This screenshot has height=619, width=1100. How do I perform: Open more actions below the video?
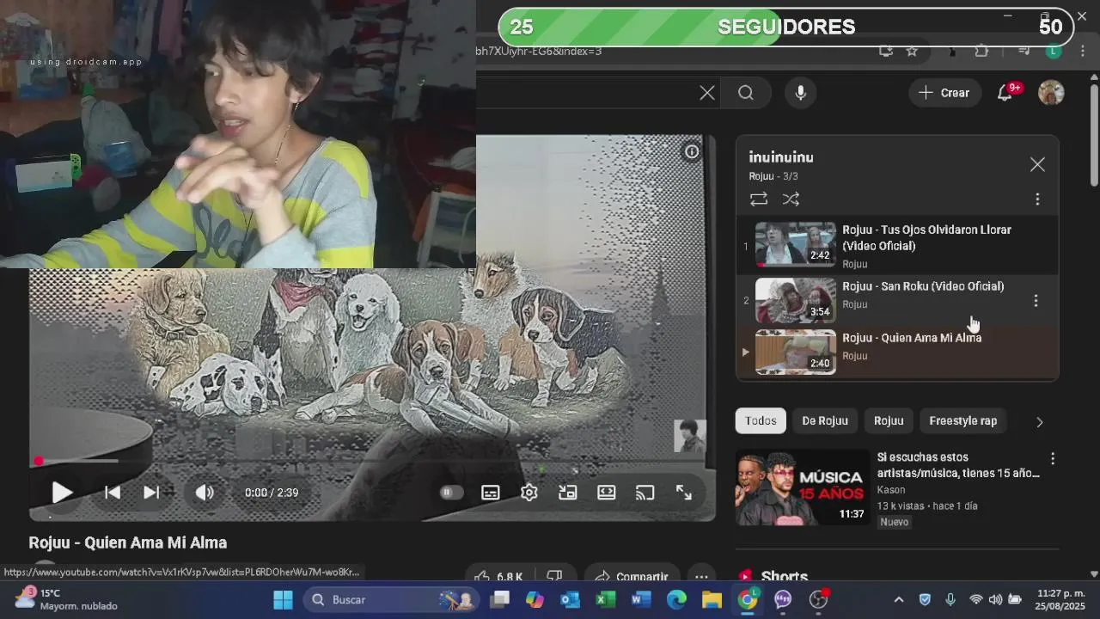[702, 577]
